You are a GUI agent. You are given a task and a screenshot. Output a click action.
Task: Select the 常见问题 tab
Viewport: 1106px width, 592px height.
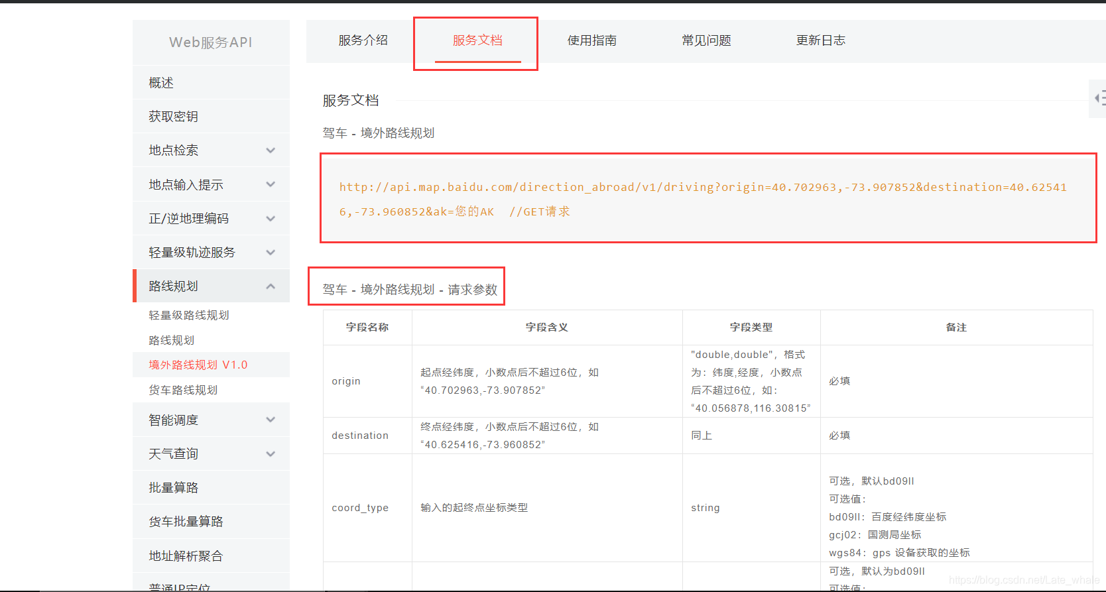click(706, 40)
